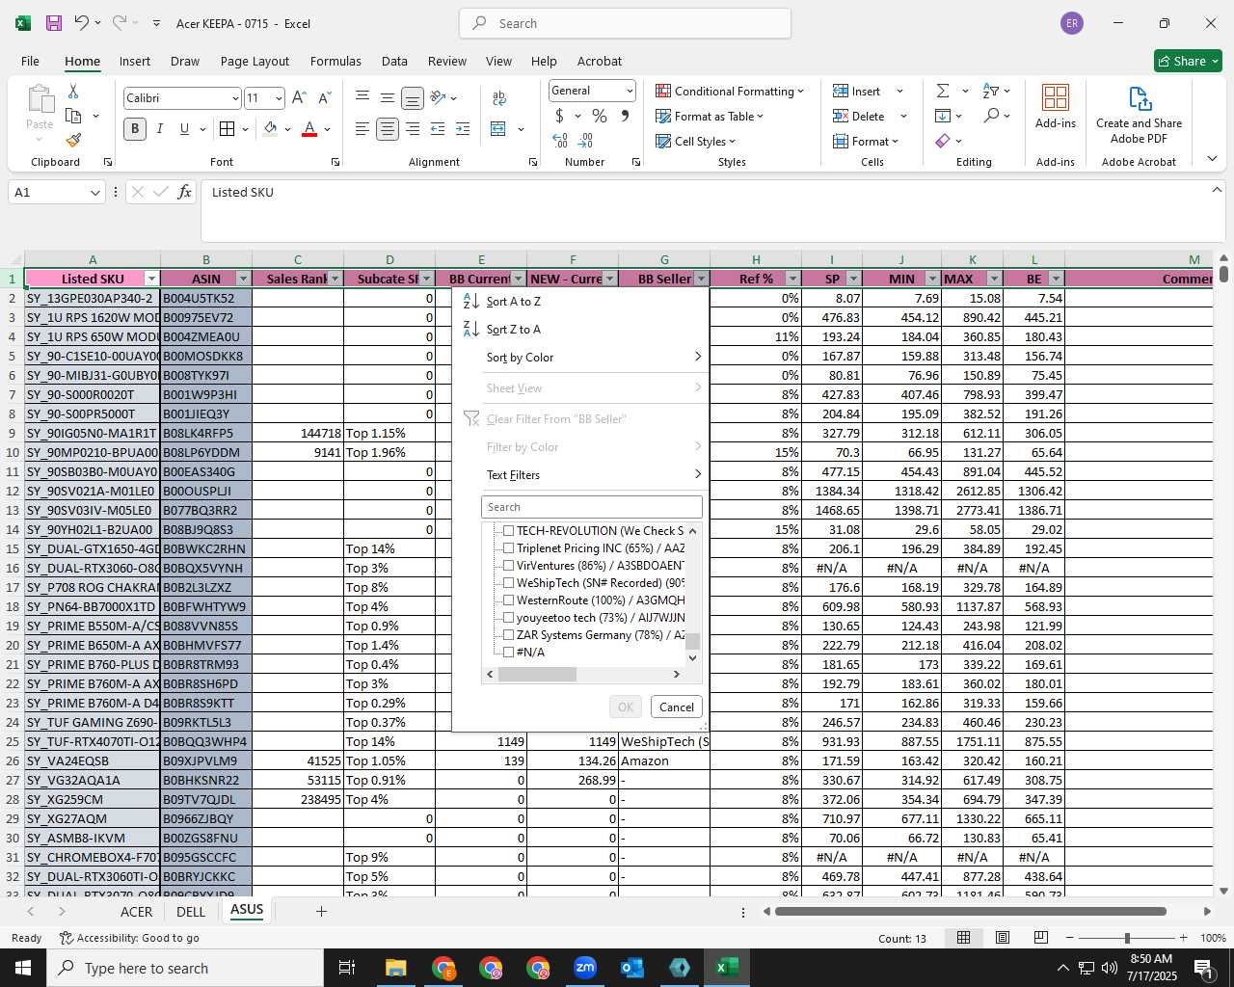Check the VirVentures (86%) checkbox
The height and width of the screenshot is (987, 1234).
509,566
